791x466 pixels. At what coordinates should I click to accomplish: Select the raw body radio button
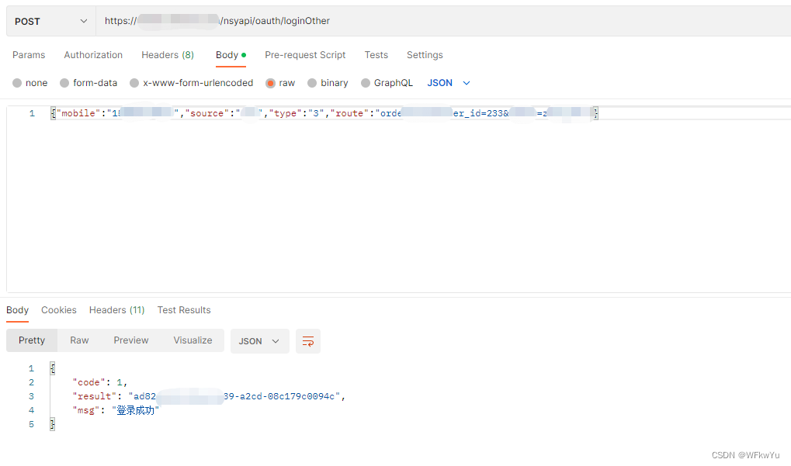click(x=271, y=83)
